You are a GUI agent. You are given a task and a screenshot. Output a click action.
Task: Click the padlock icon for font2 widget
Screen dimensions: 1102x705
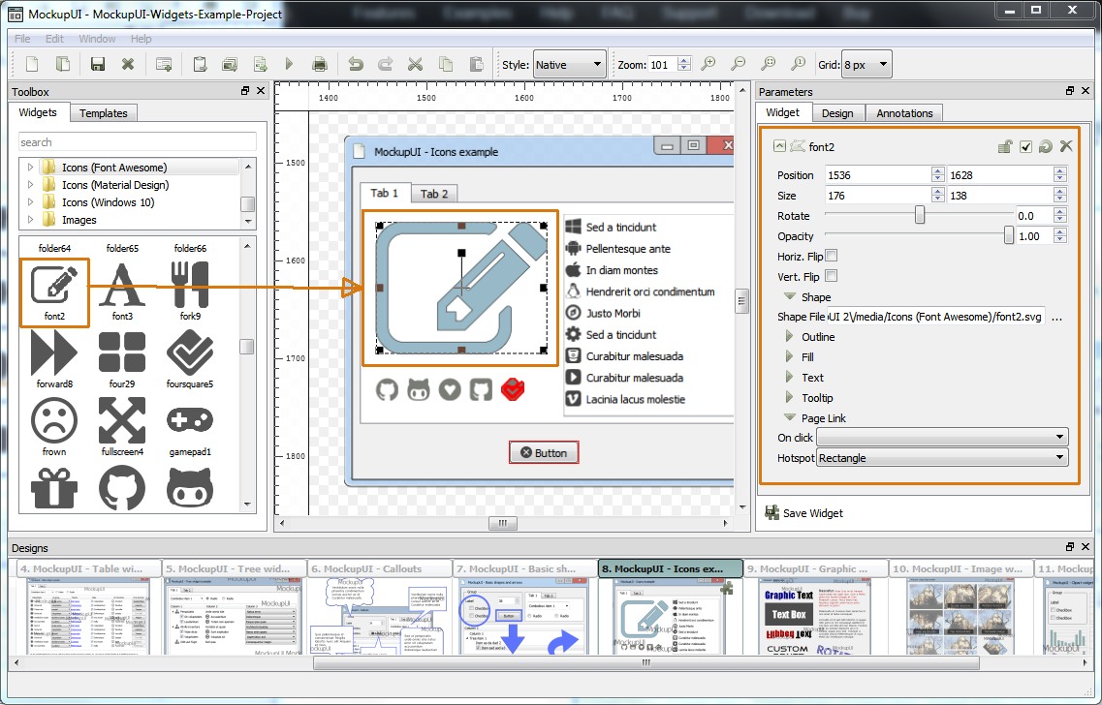click(1005, 146)
